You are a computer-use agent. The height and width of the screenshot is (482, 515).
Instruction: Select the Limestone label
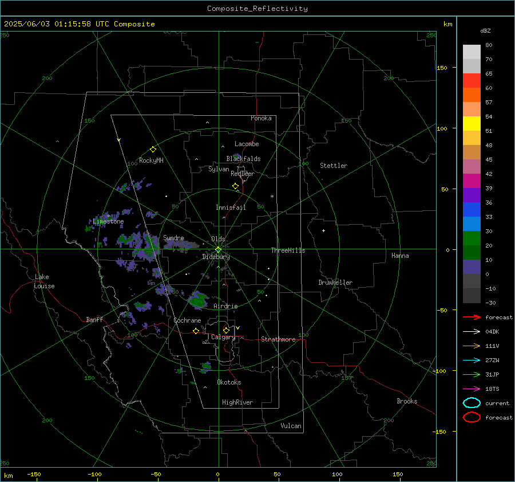coord(108,221)
